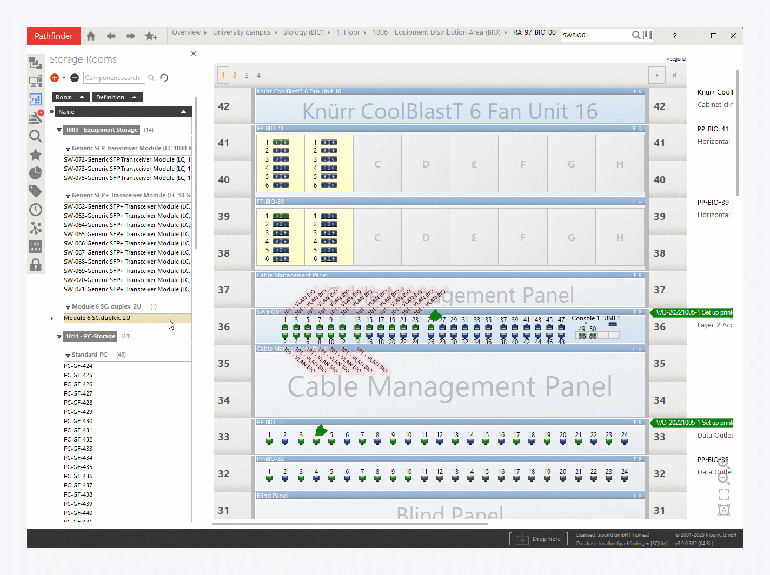Screen dimensions: 770x575
Task: Open the dropdown arrow beside add button
Action: (x=64, y=78)
